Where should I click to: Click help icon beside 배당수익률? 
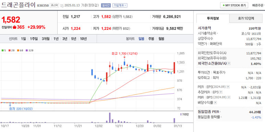coord(215,103)
